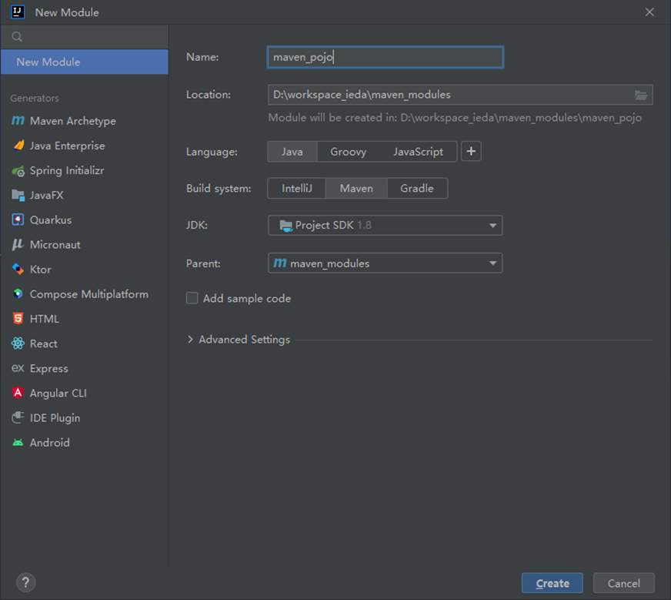Click the Maven Archetype generator icon
Screen dimensions: 671x600
18,121
